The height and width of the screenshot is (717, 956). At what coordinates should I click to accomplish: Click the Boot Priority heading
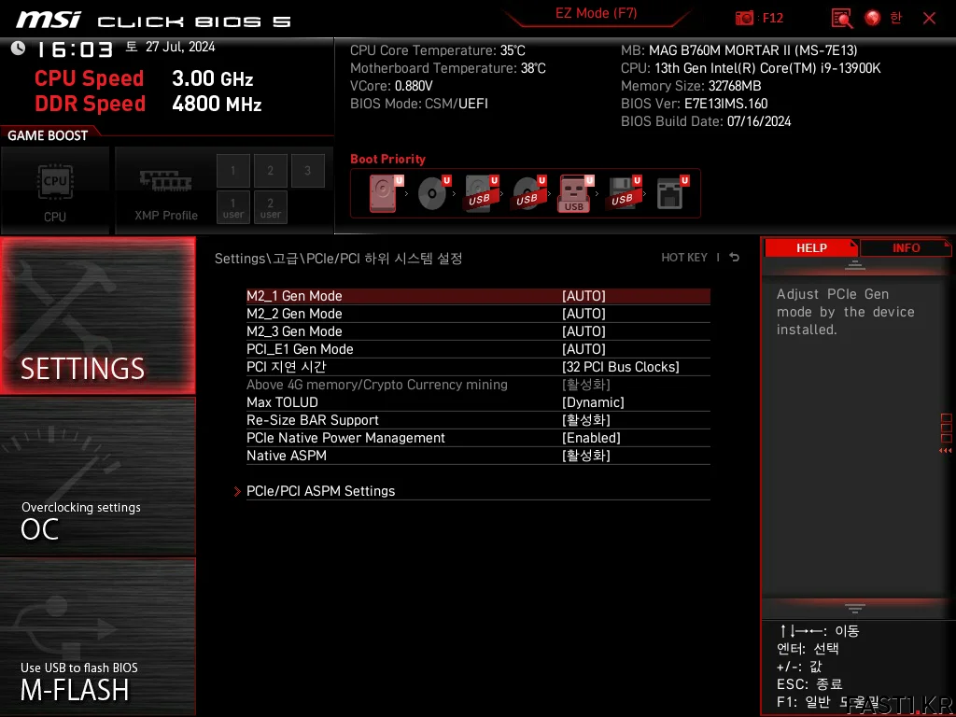[x=387, y=159]
